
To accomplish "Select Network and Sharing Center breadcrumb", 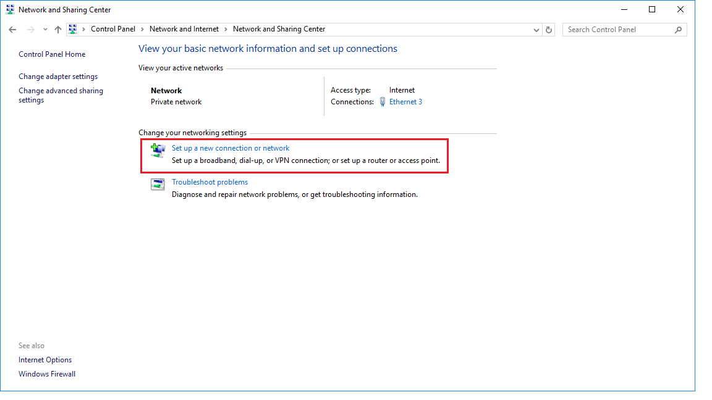I will (x=279, y=29).
